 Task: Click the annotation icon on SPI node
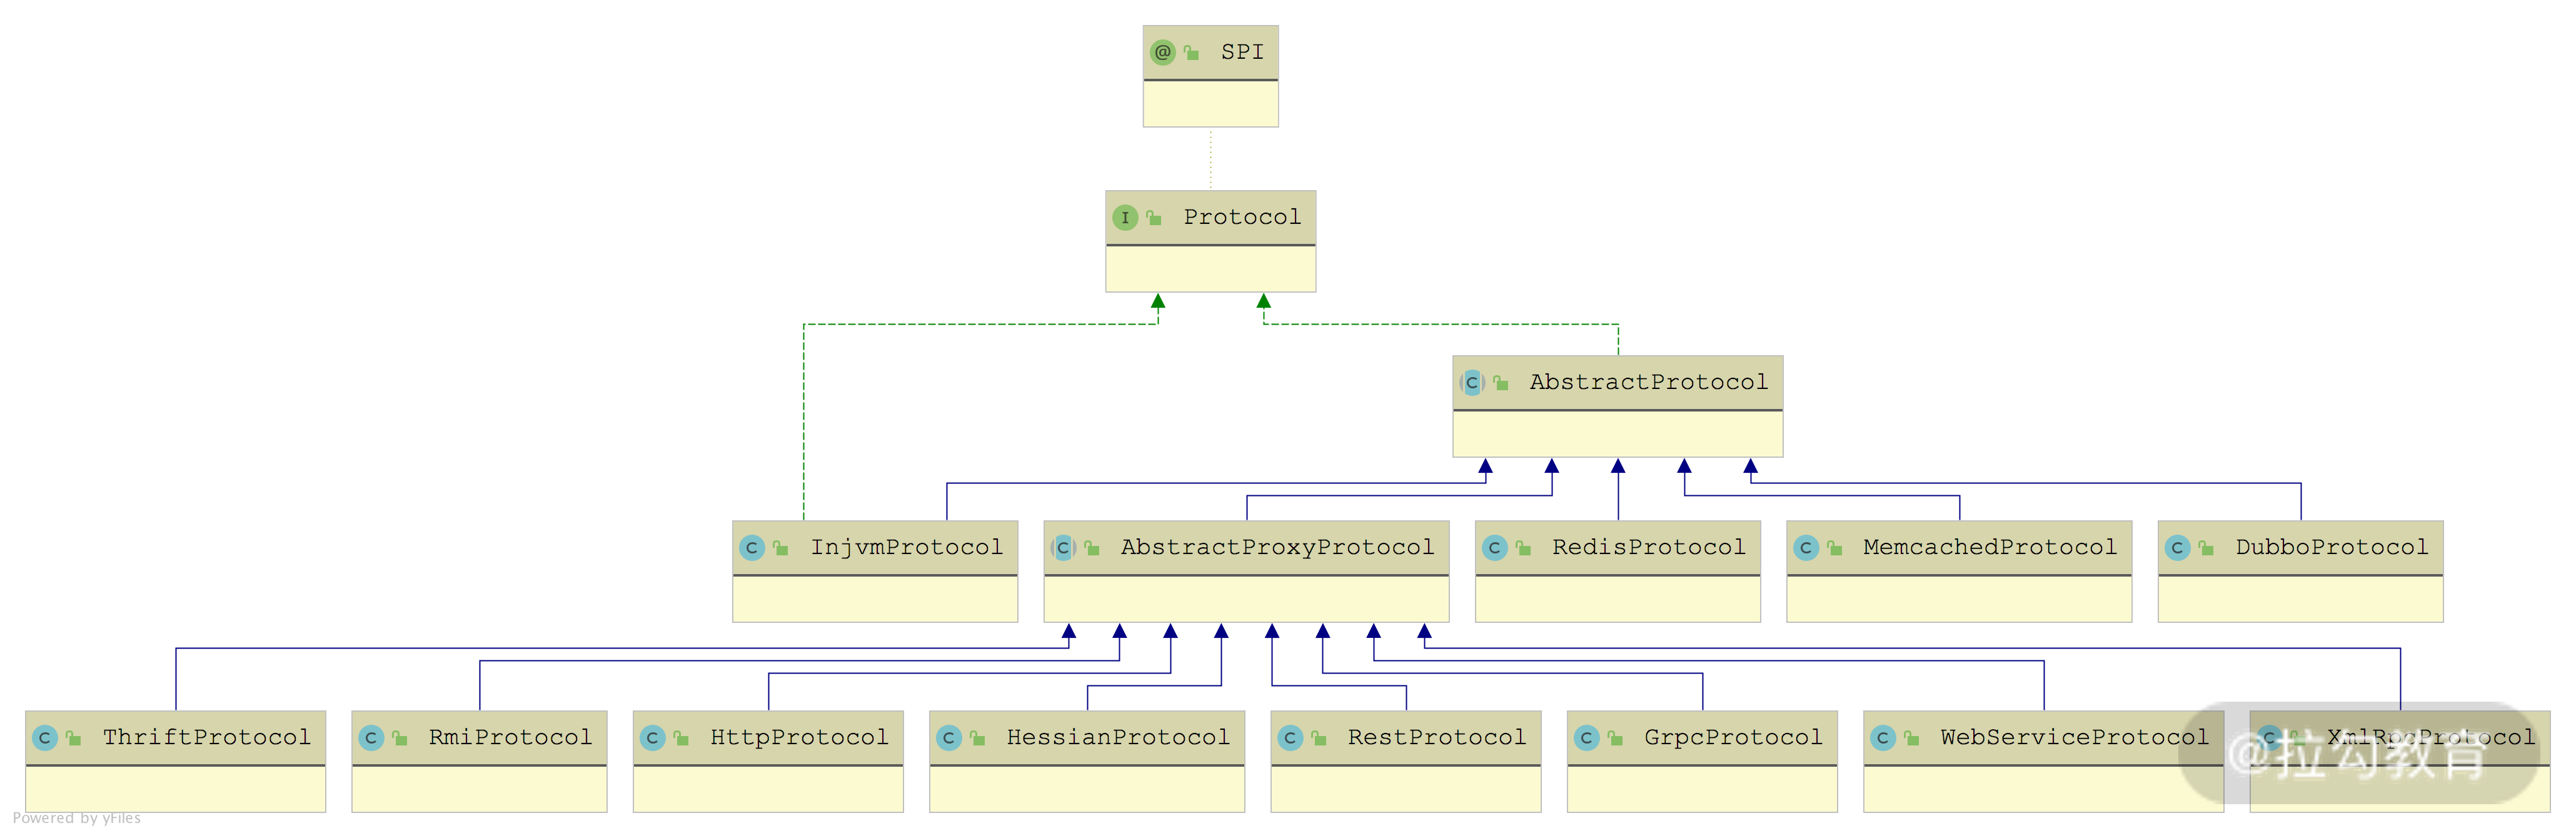[x=1162, y=52]
